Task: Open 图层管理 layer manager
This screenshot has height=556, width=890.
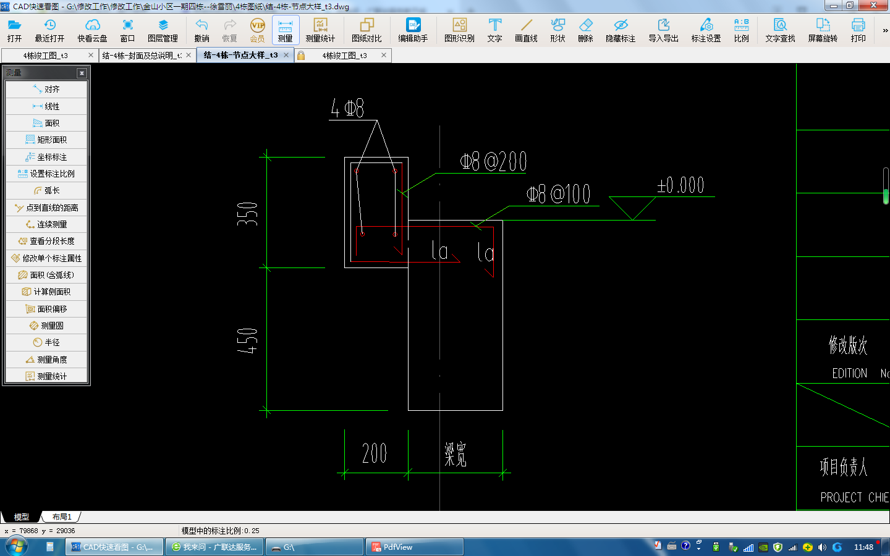Action: point(163,30)
